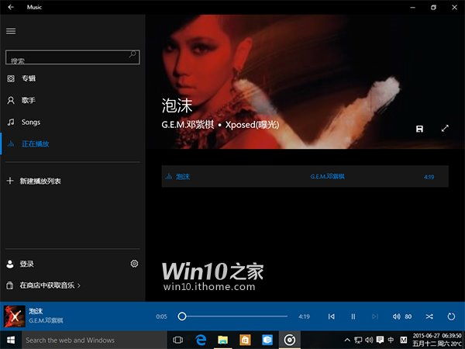Viewport: 465px width, 349px height.
Task: Focus the 搜索 search input field
Action: point(73,57)
